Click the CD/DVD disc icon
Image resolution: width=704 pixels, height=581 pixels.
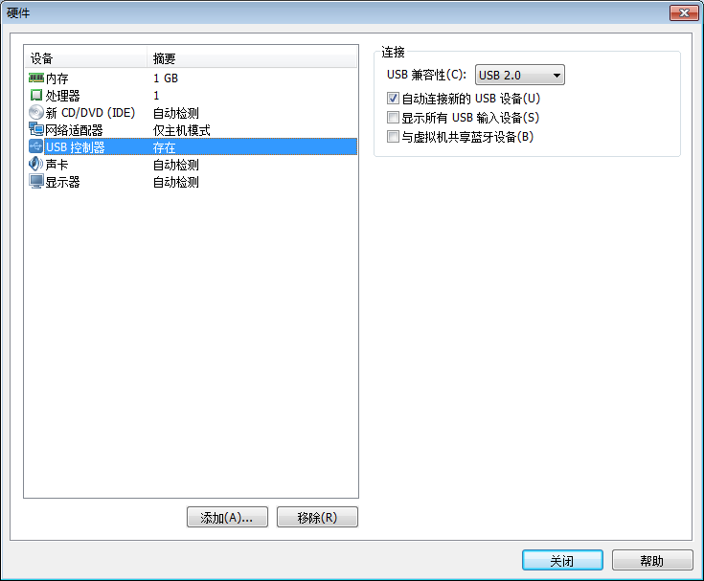click(36, 112)
